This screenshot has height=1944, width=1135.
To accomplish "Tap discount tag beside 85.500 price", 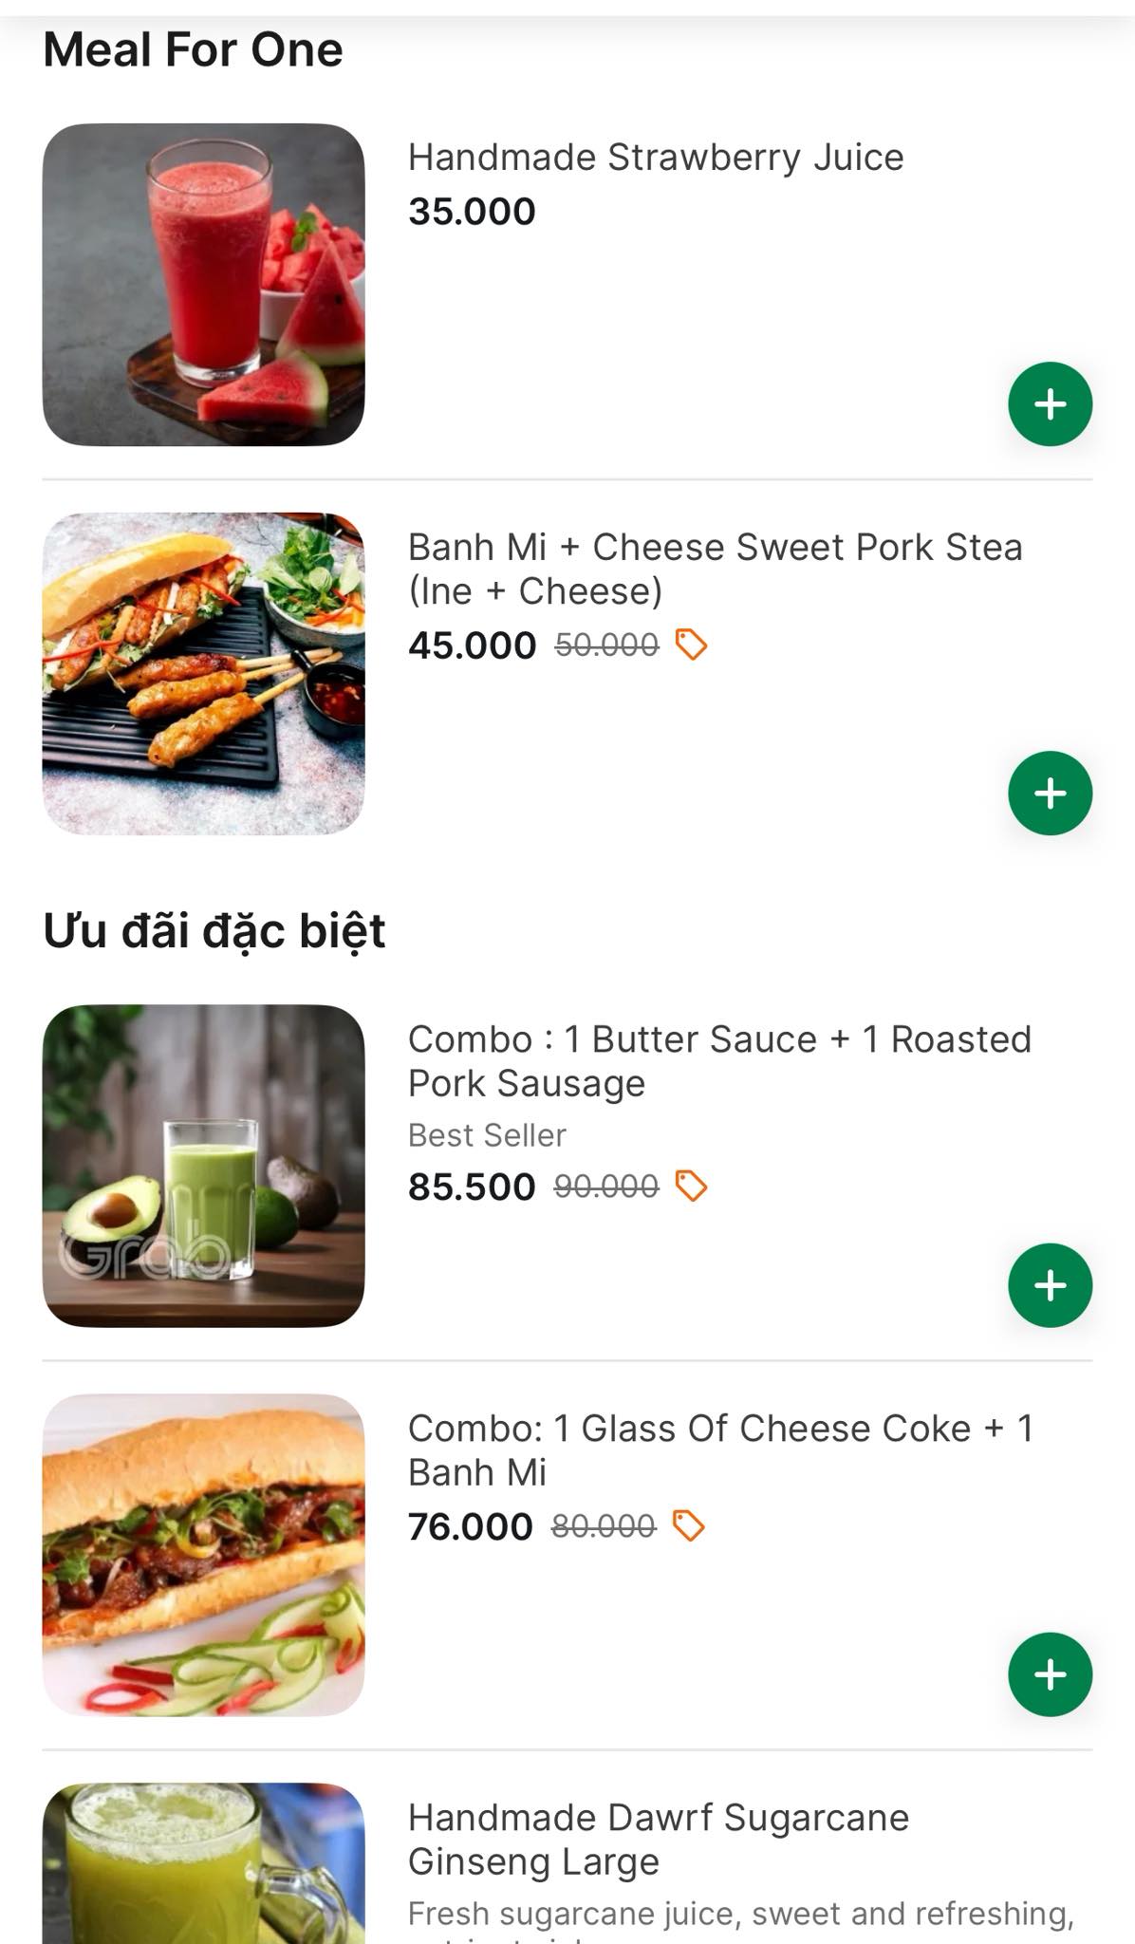I will click(x=691, y=1186).
